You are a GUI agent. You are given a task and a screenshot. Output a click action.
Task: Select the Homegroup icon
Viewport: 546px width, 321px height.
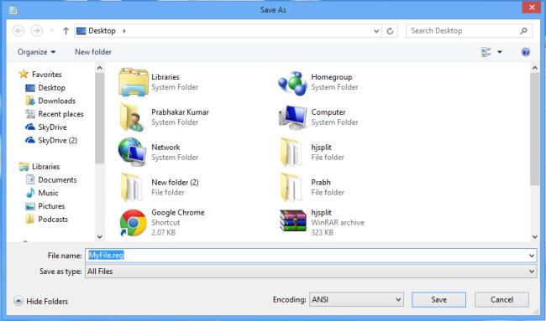pos(292,83)
